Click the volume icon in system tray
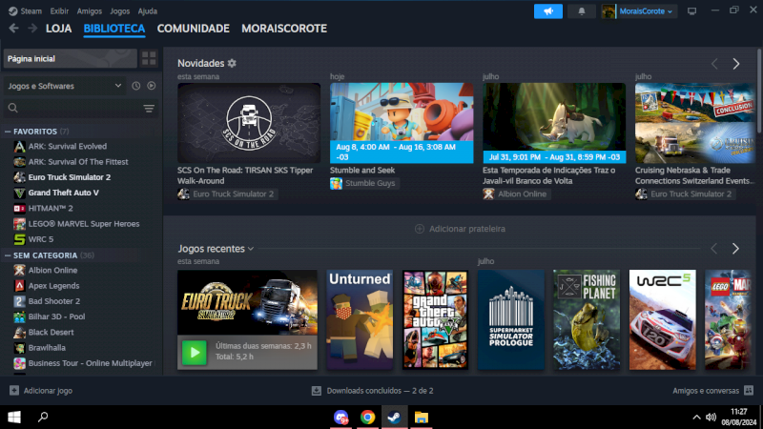Screen dimensions: 763x429 [x=711, y=417]
